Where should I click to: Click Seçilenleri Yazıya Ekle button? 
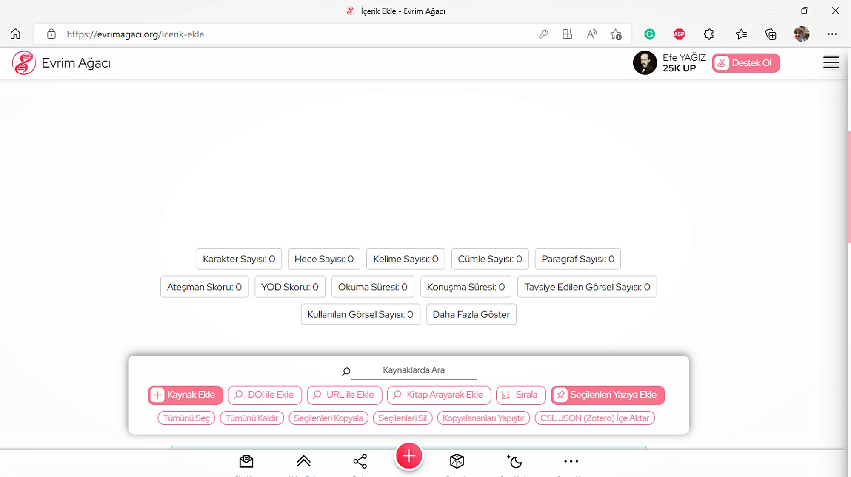click(607, 395)
